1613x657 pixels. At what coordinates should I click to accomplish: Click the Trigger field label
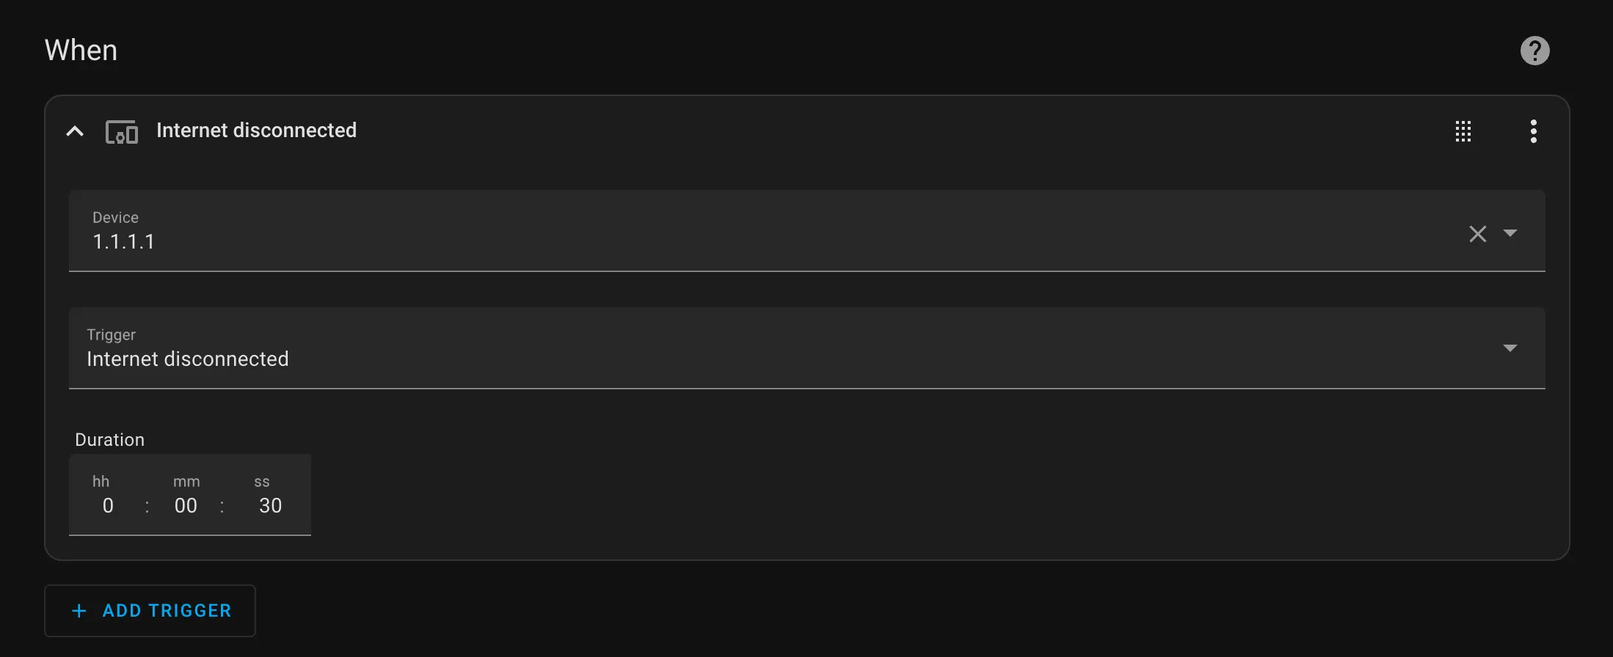point(111,335)
